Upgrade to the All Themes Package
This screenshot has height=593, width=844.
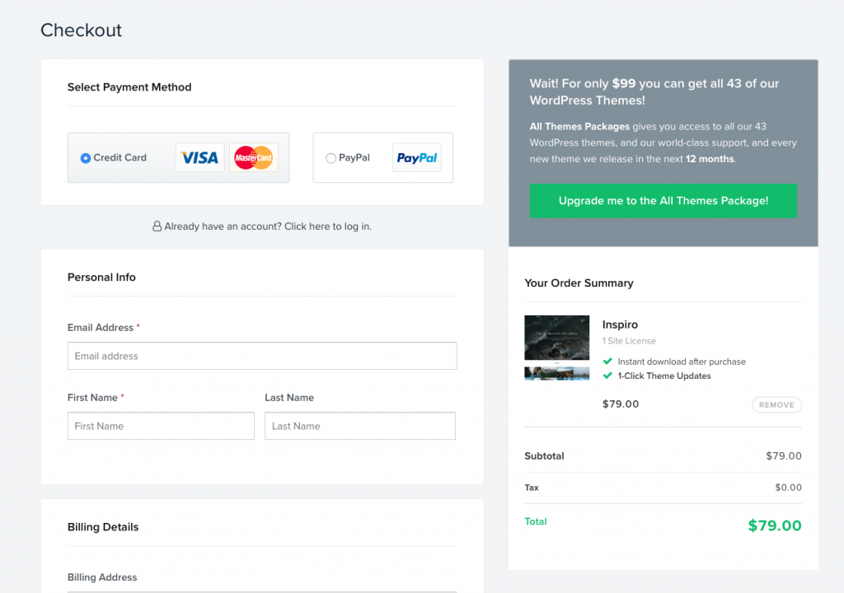pyautogui.click(x=663, y=201)
